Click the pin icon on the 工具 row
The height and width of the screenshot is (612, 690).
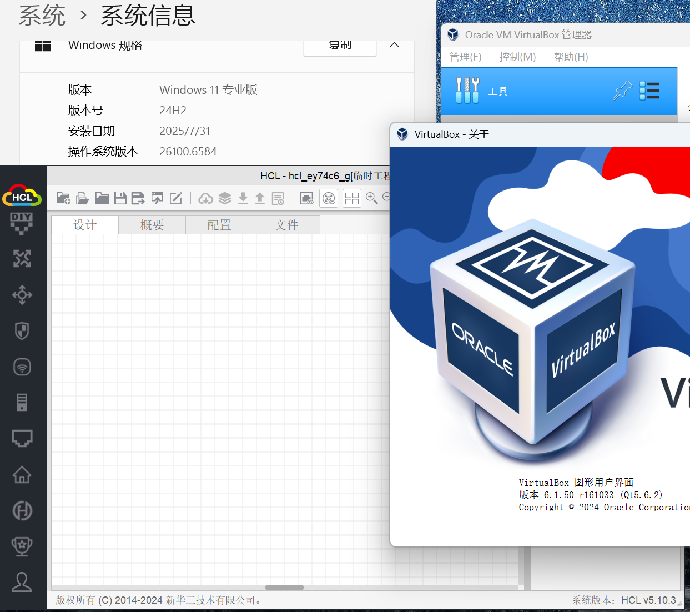coord(622,91)
